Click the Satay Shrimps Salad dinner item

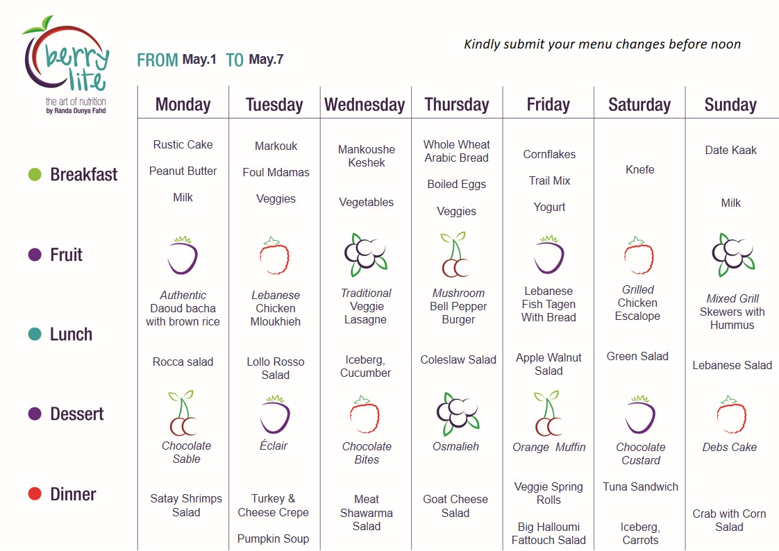[186, 505]
